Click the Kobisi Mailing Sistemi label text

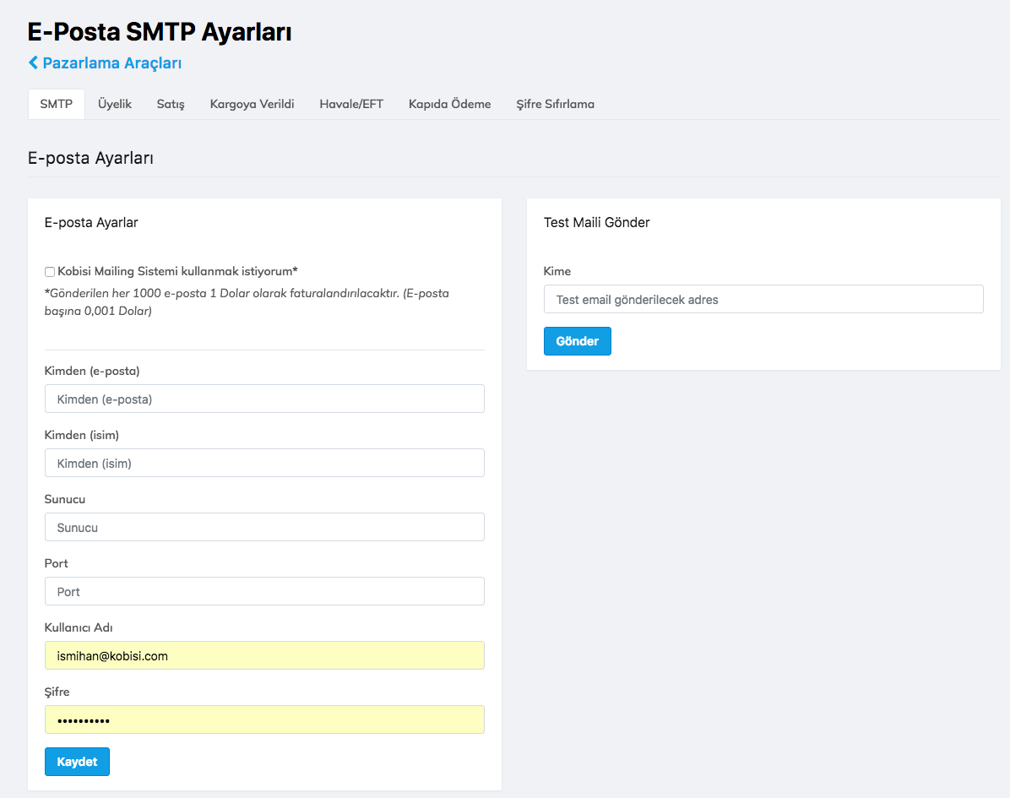[177, 271]
